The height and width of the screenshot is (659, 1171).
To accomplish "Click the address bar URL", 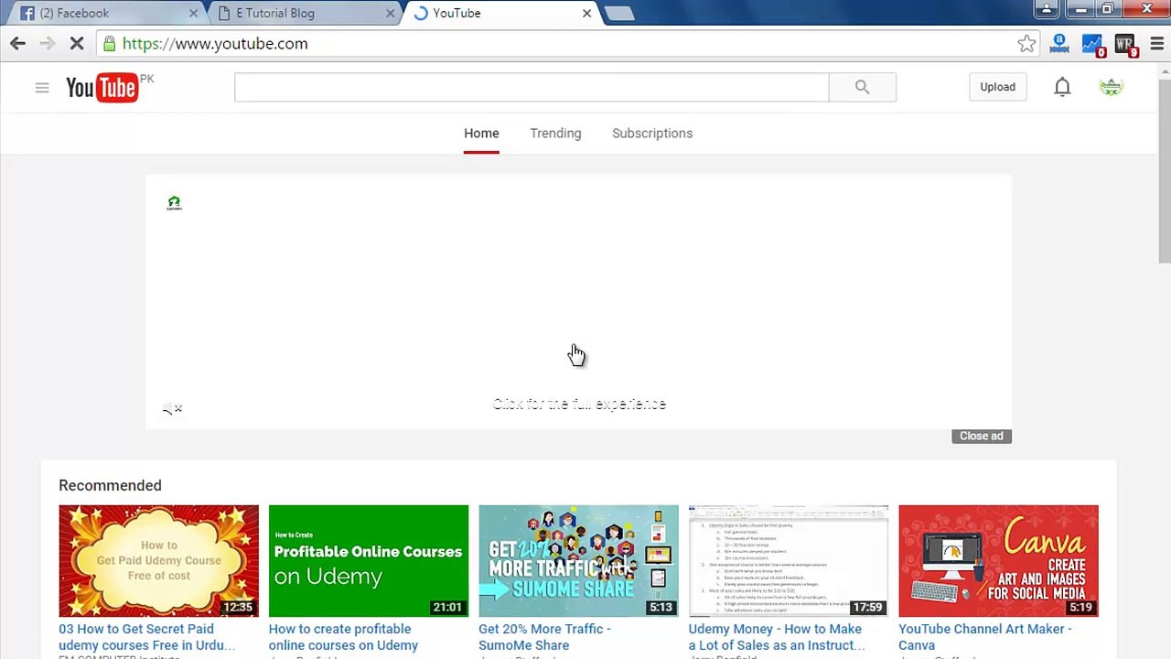I will (x=215, y=43).
